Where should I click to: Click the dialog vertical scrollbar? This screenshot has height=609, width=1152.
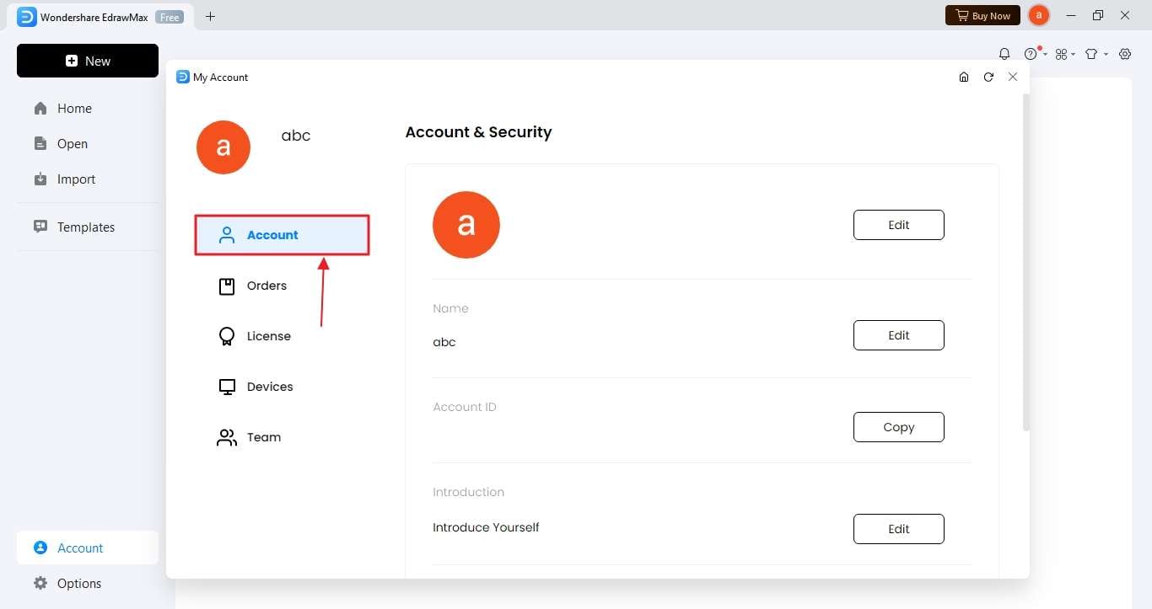point(1025,261)
